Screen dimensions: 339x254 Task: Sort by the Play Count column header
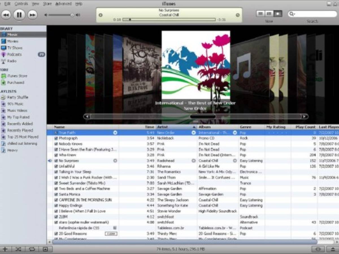pos(305,127)
